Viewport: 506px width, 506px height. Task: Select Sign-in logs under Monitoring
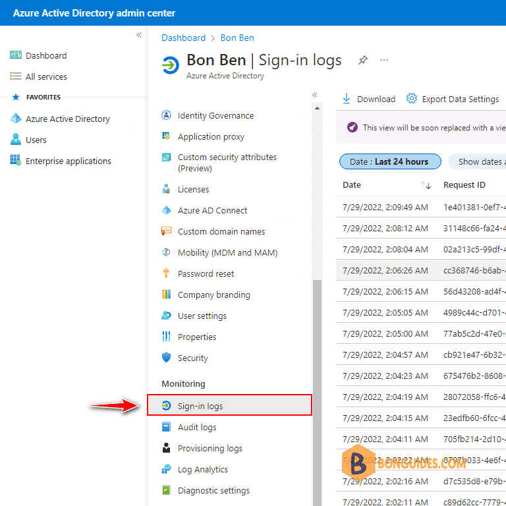pyautogui.click(x=229, y=405)
